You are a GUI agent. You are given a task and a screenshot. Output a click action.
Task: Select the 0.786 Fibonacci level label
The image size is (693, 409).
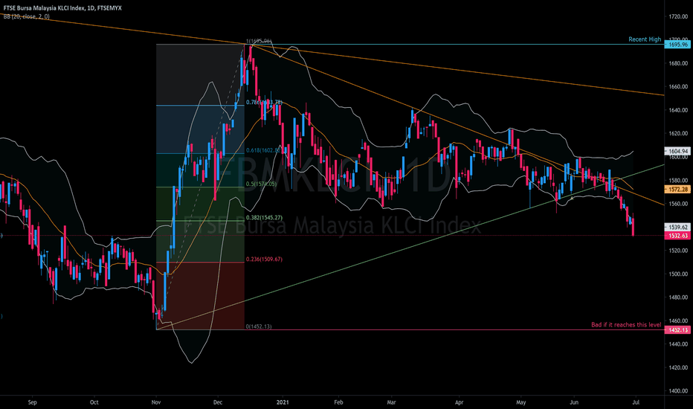click(264, 102)
